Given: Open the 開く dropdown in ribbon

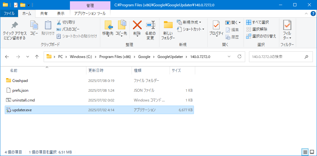Looking at the screenshot, I should click(233, 22).
